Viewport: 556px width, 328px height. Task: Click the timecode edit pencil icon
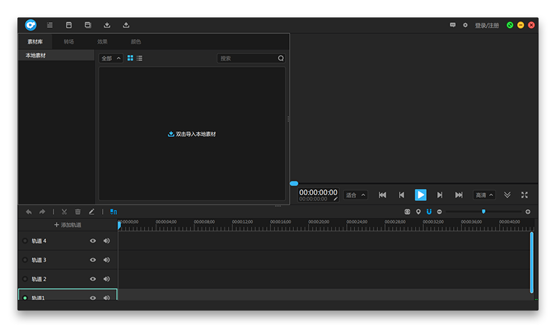click(x=335, y=199)
